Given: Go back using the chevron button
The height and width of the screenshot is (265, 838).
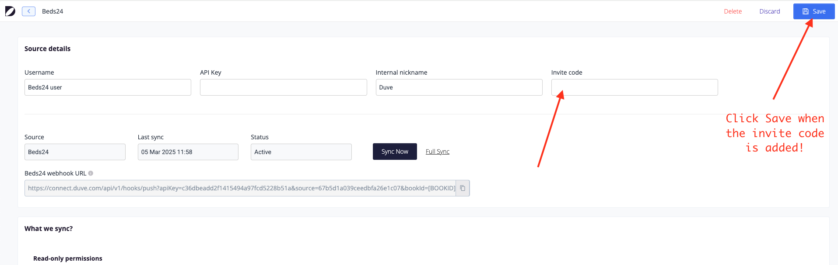Looking at the screenshot, I should tap(28, 11).
